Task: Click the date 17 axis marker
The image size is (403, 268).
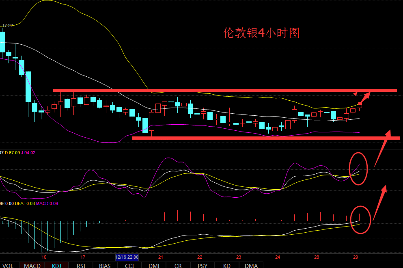Action: (83, 257)
